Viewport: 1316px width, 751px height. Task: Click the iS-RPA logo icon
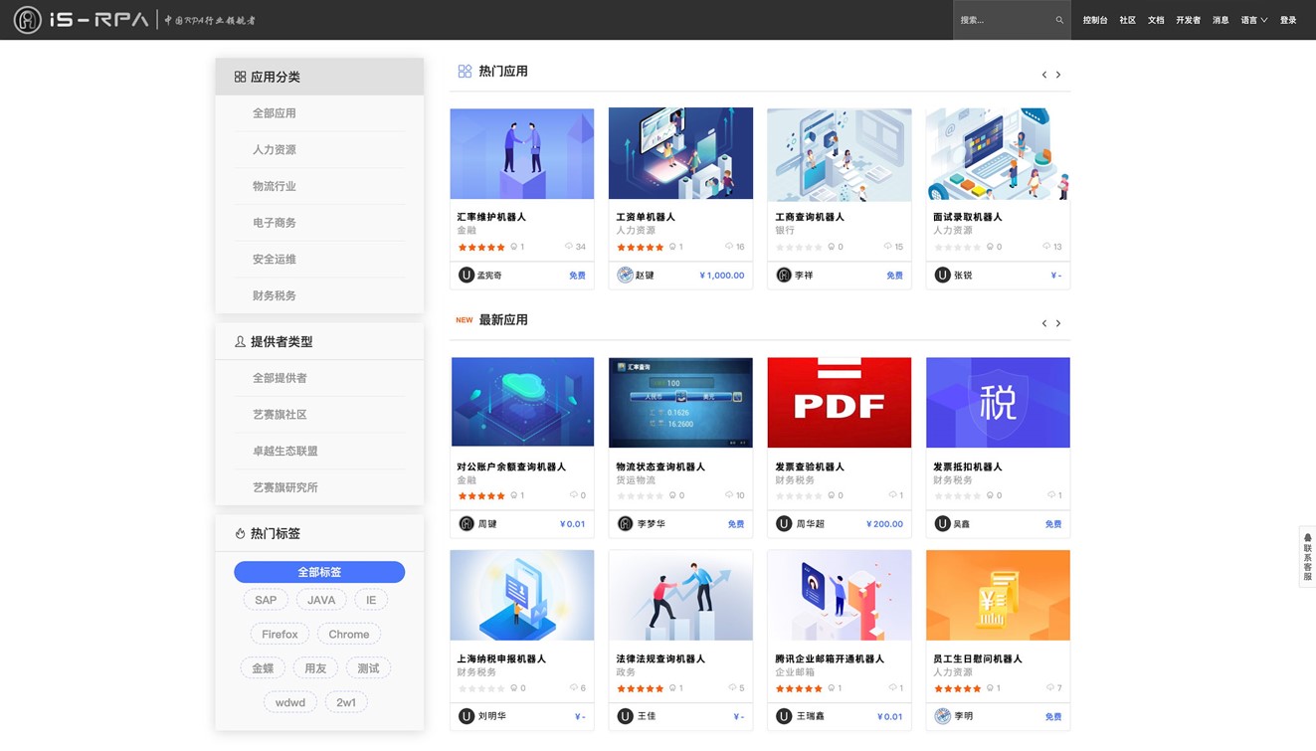(28, 20)
